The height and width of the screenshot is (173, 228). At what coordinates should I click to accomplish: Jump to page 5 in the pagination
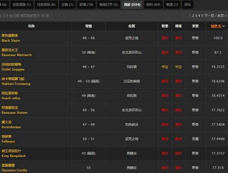pyautogui.click(x=202, y=16)
